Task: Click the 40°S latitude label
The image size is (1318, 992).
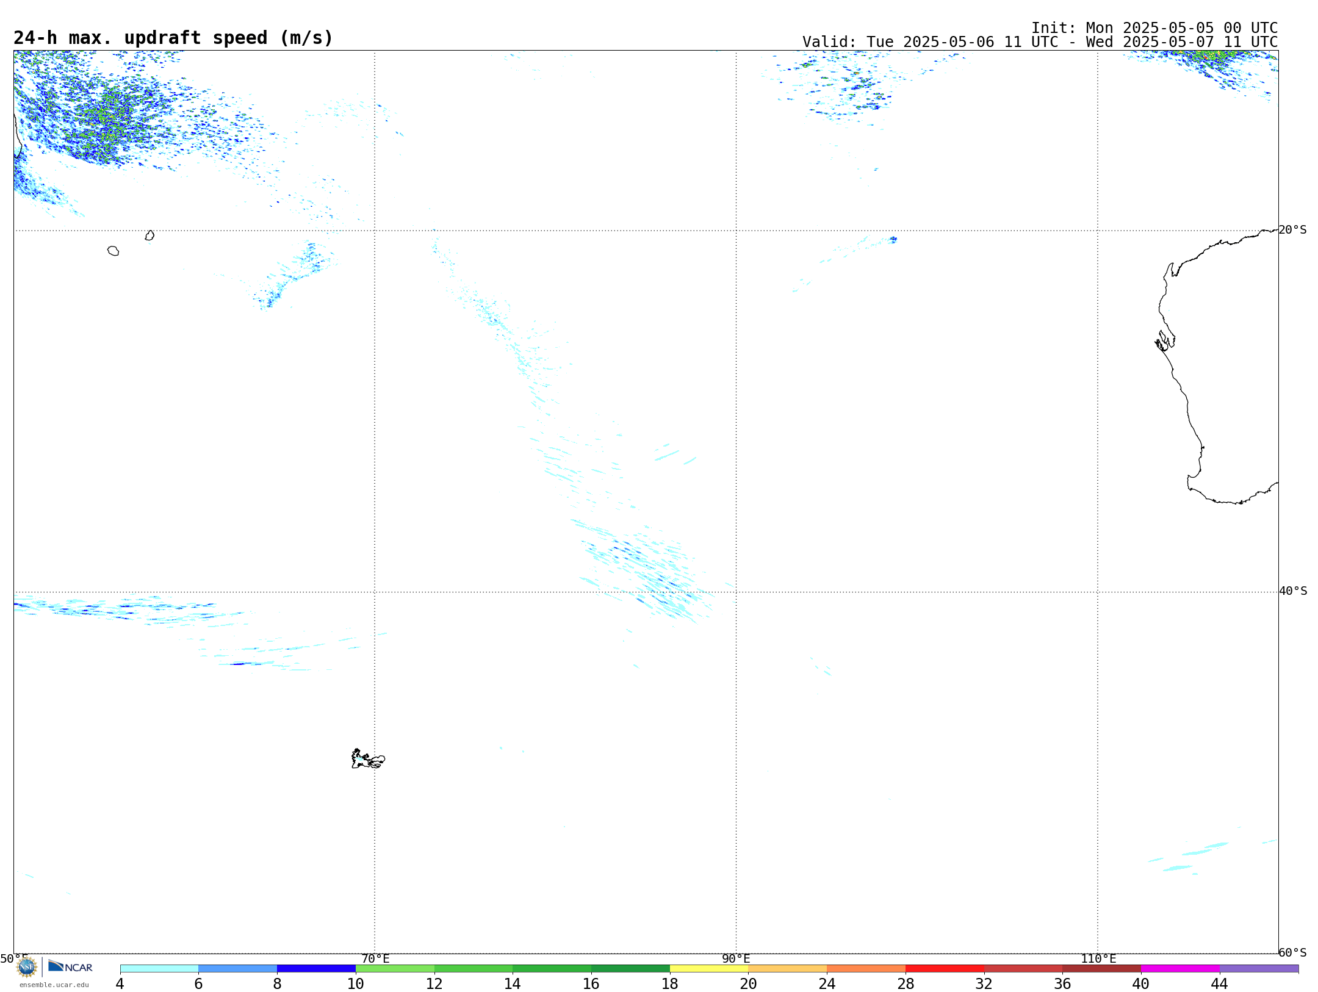Action: pyautogui.click(x=1293, y=591)
